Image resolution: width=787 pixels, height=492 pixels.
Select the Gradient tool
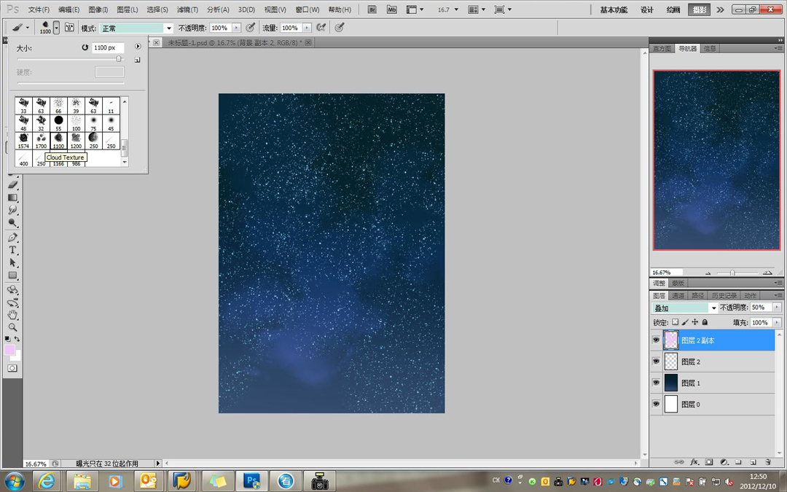(12, 198)
